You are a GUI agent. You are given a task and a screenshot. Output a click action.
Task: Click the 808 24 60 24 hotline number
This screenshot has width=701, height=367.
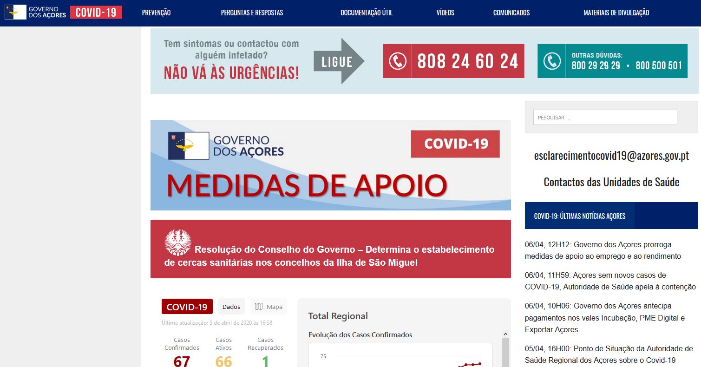(x=467, y=61)
